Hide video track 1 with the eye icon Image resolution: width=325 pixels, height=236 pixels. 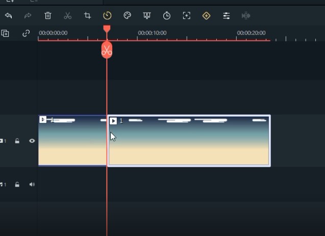coord(32,141)
